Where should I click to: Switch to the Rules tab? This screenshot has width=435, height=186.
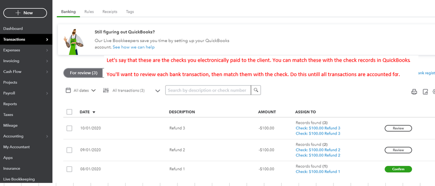pyautogui.click(x=89, y=12)
